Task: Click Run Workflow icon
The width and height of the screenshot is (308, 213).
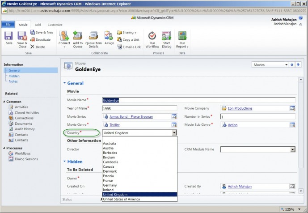Action: tap(152, 36)
